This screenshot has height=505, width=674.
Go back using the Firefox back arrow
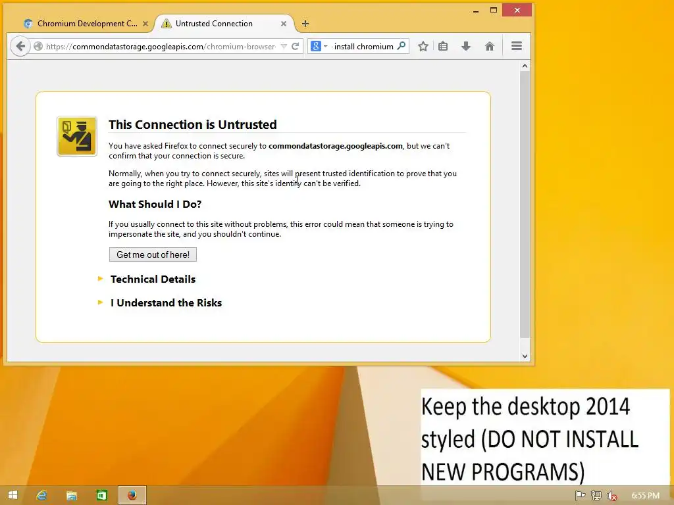[20, 46]
